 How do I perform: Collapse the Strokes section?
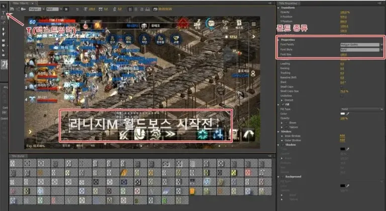point(278,131)
